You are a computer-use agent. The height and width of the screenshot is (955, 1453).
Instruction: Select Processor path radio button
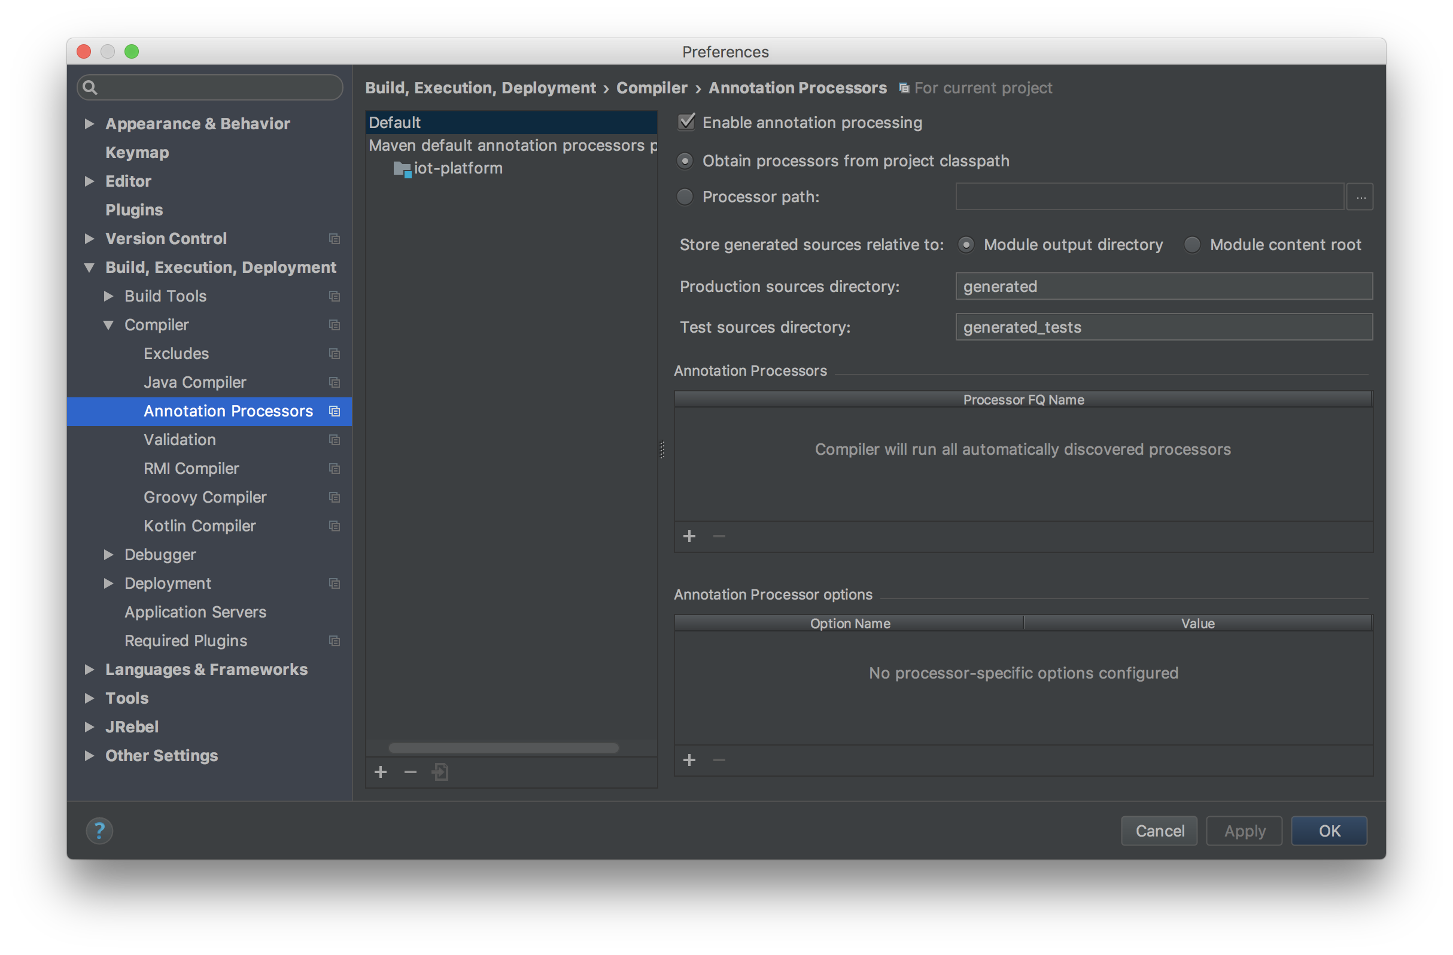tap(685, 197)
